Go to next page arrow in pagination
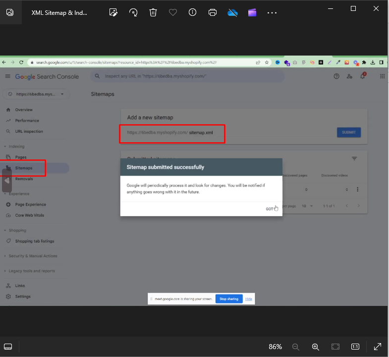This screenshot has height=357, width=389. (x=358, y=206)
